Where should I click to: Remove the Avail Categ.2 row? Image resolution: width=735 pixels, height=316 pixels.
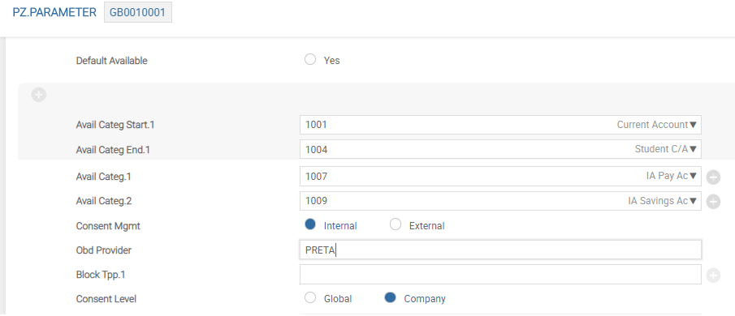(x=713, y=202)
